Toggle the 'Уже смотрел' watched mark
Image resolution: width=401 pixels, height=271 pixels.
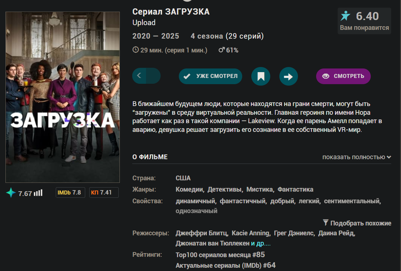(211, 76)
